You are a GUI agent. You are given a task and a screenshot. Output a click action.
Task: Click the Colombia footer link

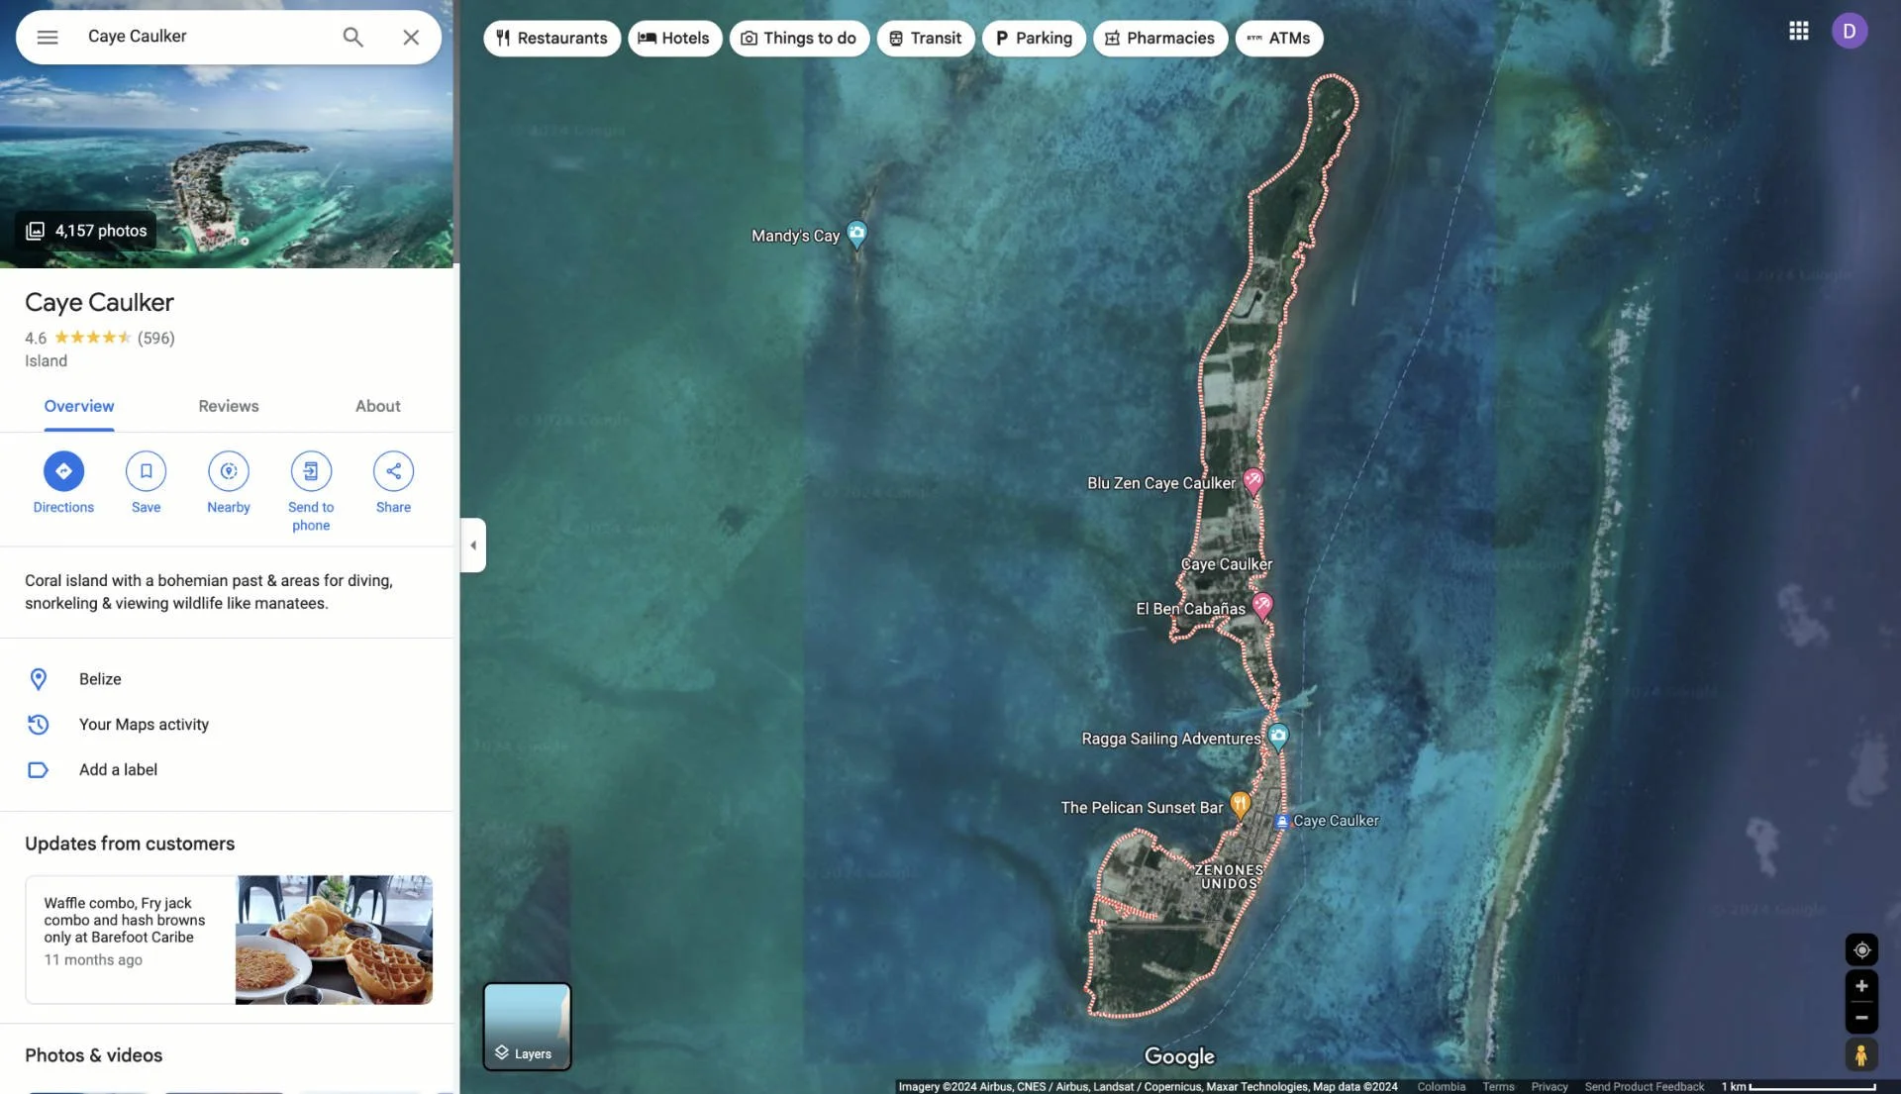point(1441,1087)
